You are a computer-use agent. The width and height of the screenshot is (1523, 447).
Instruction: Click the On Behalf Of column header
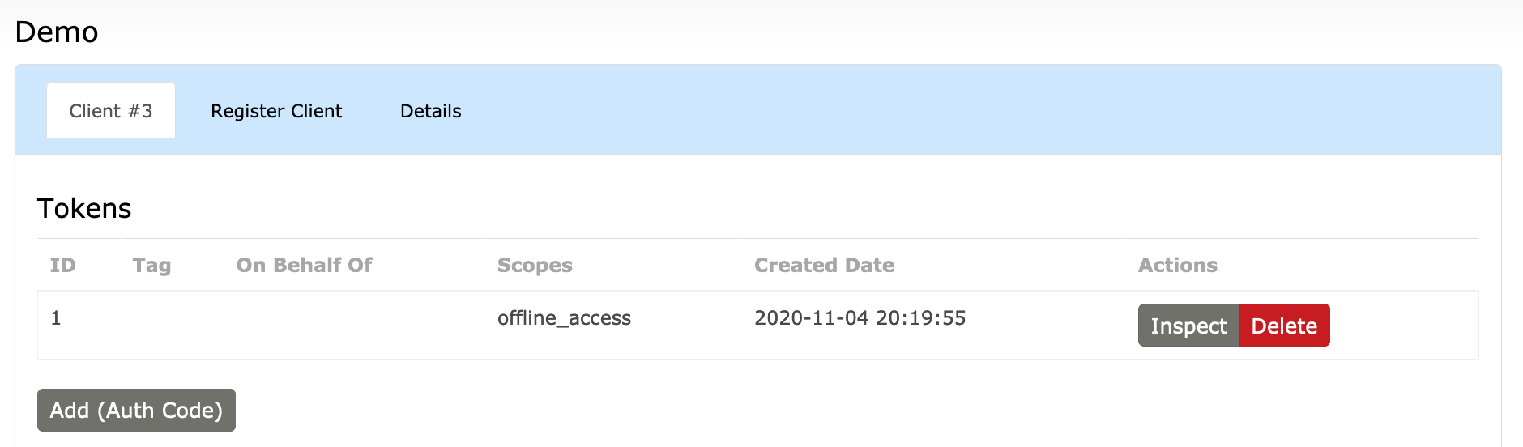(x=304, y=266)
